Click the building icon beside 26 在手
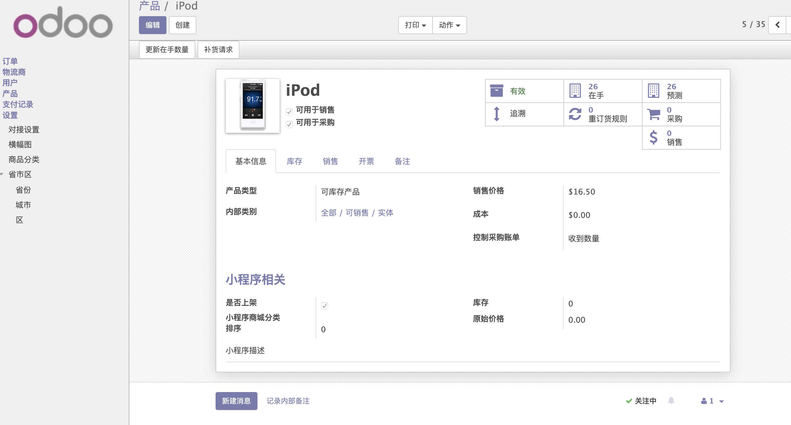The width and height of the screenshot is (791, 425). click(575, 90)
